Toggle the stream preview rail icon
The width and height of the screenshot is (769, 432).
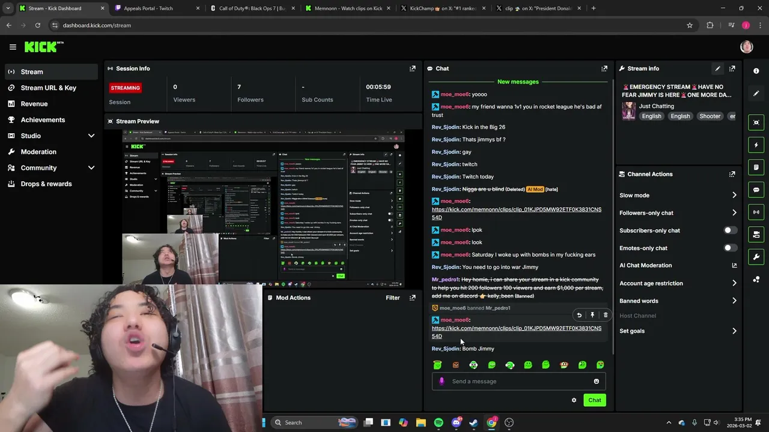click(x=756, y=122)
